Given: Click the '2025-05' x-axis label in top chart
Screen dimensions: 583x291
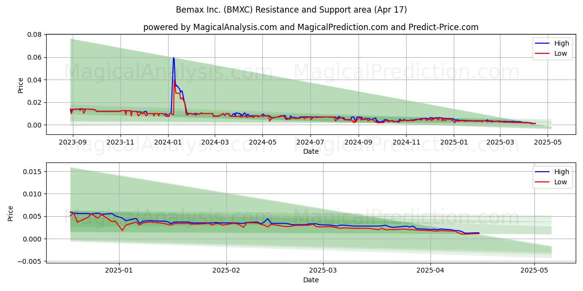Looking at the screenshot, I should pos(548,142).
